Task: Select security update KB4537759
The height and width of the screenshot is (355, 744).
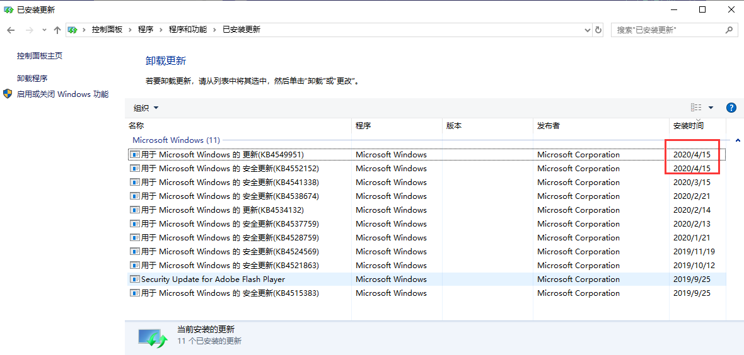Action: (x=427, y=223)
